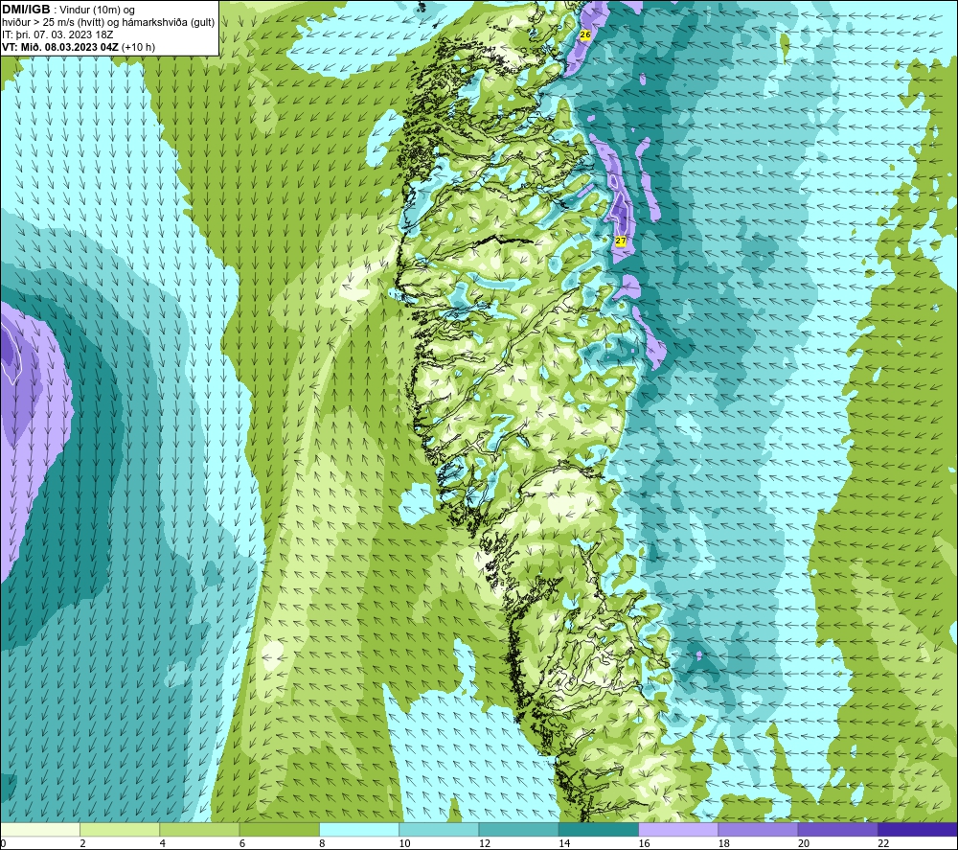The image size is (958, 850).
Task: Click the 10–12 m/s light teal legend swatch
Action: [x=439, y=829]
